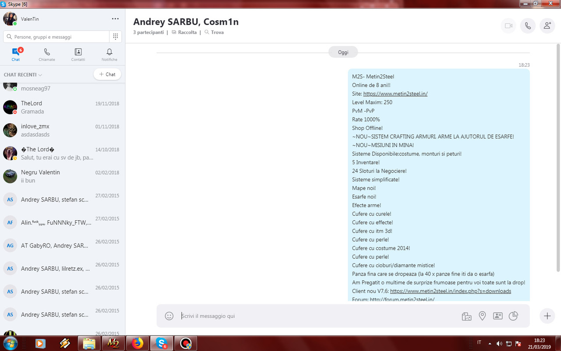Expand the Chat Recenti dropdown
Screen dimensions: 561x351
coord(23,75)
